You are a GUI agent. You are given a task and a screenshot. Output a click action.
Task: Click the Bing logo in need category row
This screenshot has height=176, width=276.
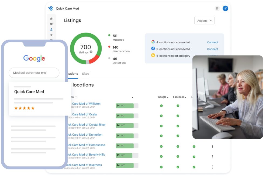tap(153, 55)
